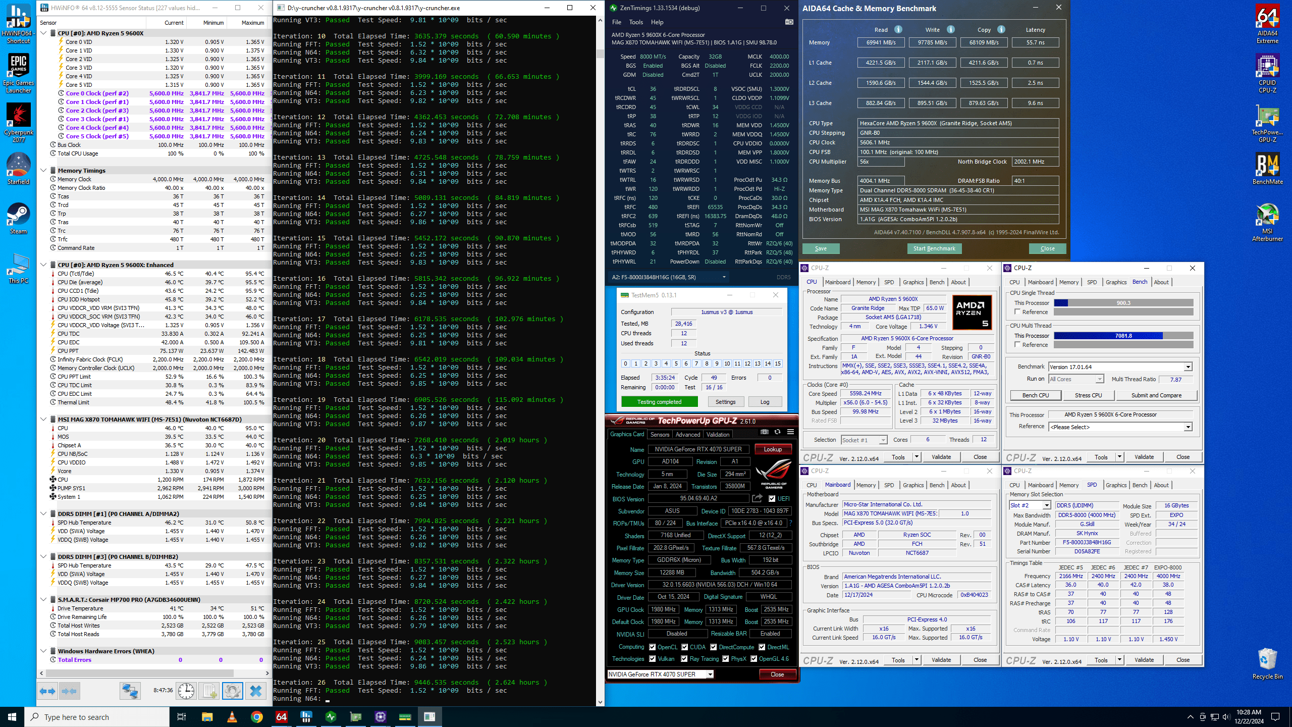The image size is (1292, 727).
Task: Toggle the UEFI checkbox in GPU-Z
Action: [x=772, y=498]
